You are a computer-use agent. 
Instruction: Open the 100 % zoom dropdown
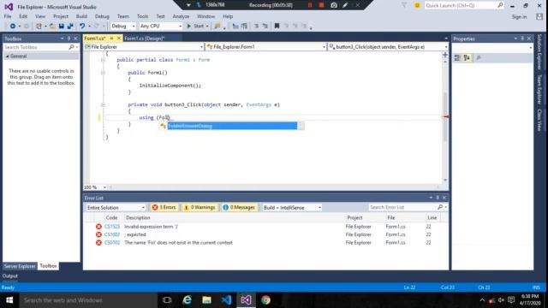click(x=95, y=187)
